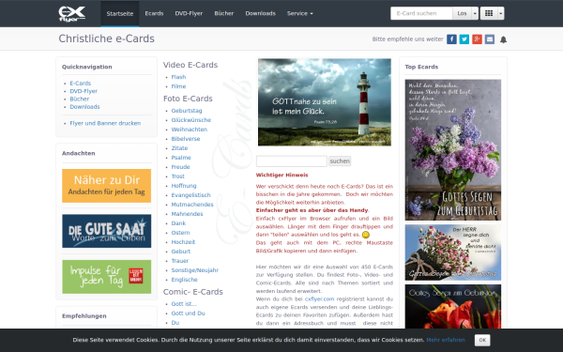Go to Startseite tab
The height and width of the screenshot is (352, 563).
coord(120,14)
